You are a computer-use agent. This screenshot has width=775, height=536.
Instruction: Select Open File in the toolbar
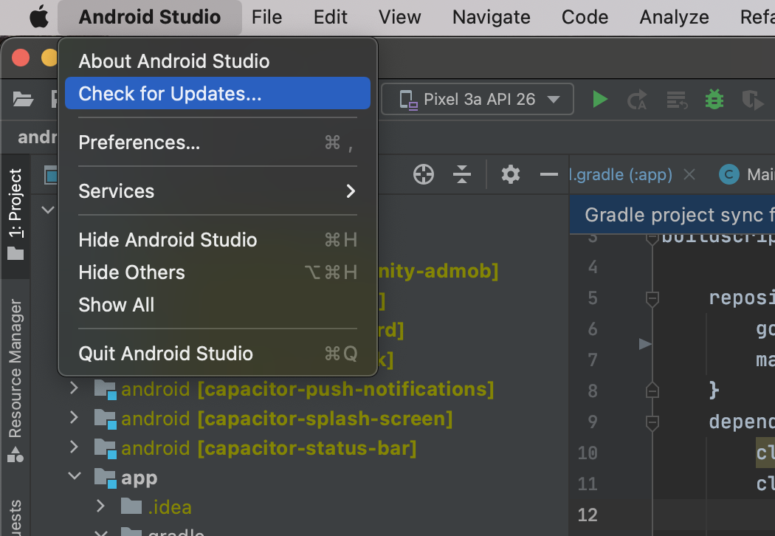pyautogui.click(x=22, y=98)
